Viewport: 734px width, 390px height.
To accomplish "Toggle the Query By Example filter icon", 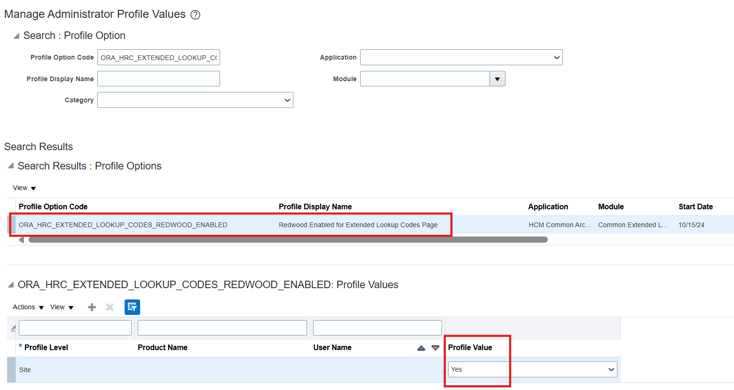I will pos(132,307).
